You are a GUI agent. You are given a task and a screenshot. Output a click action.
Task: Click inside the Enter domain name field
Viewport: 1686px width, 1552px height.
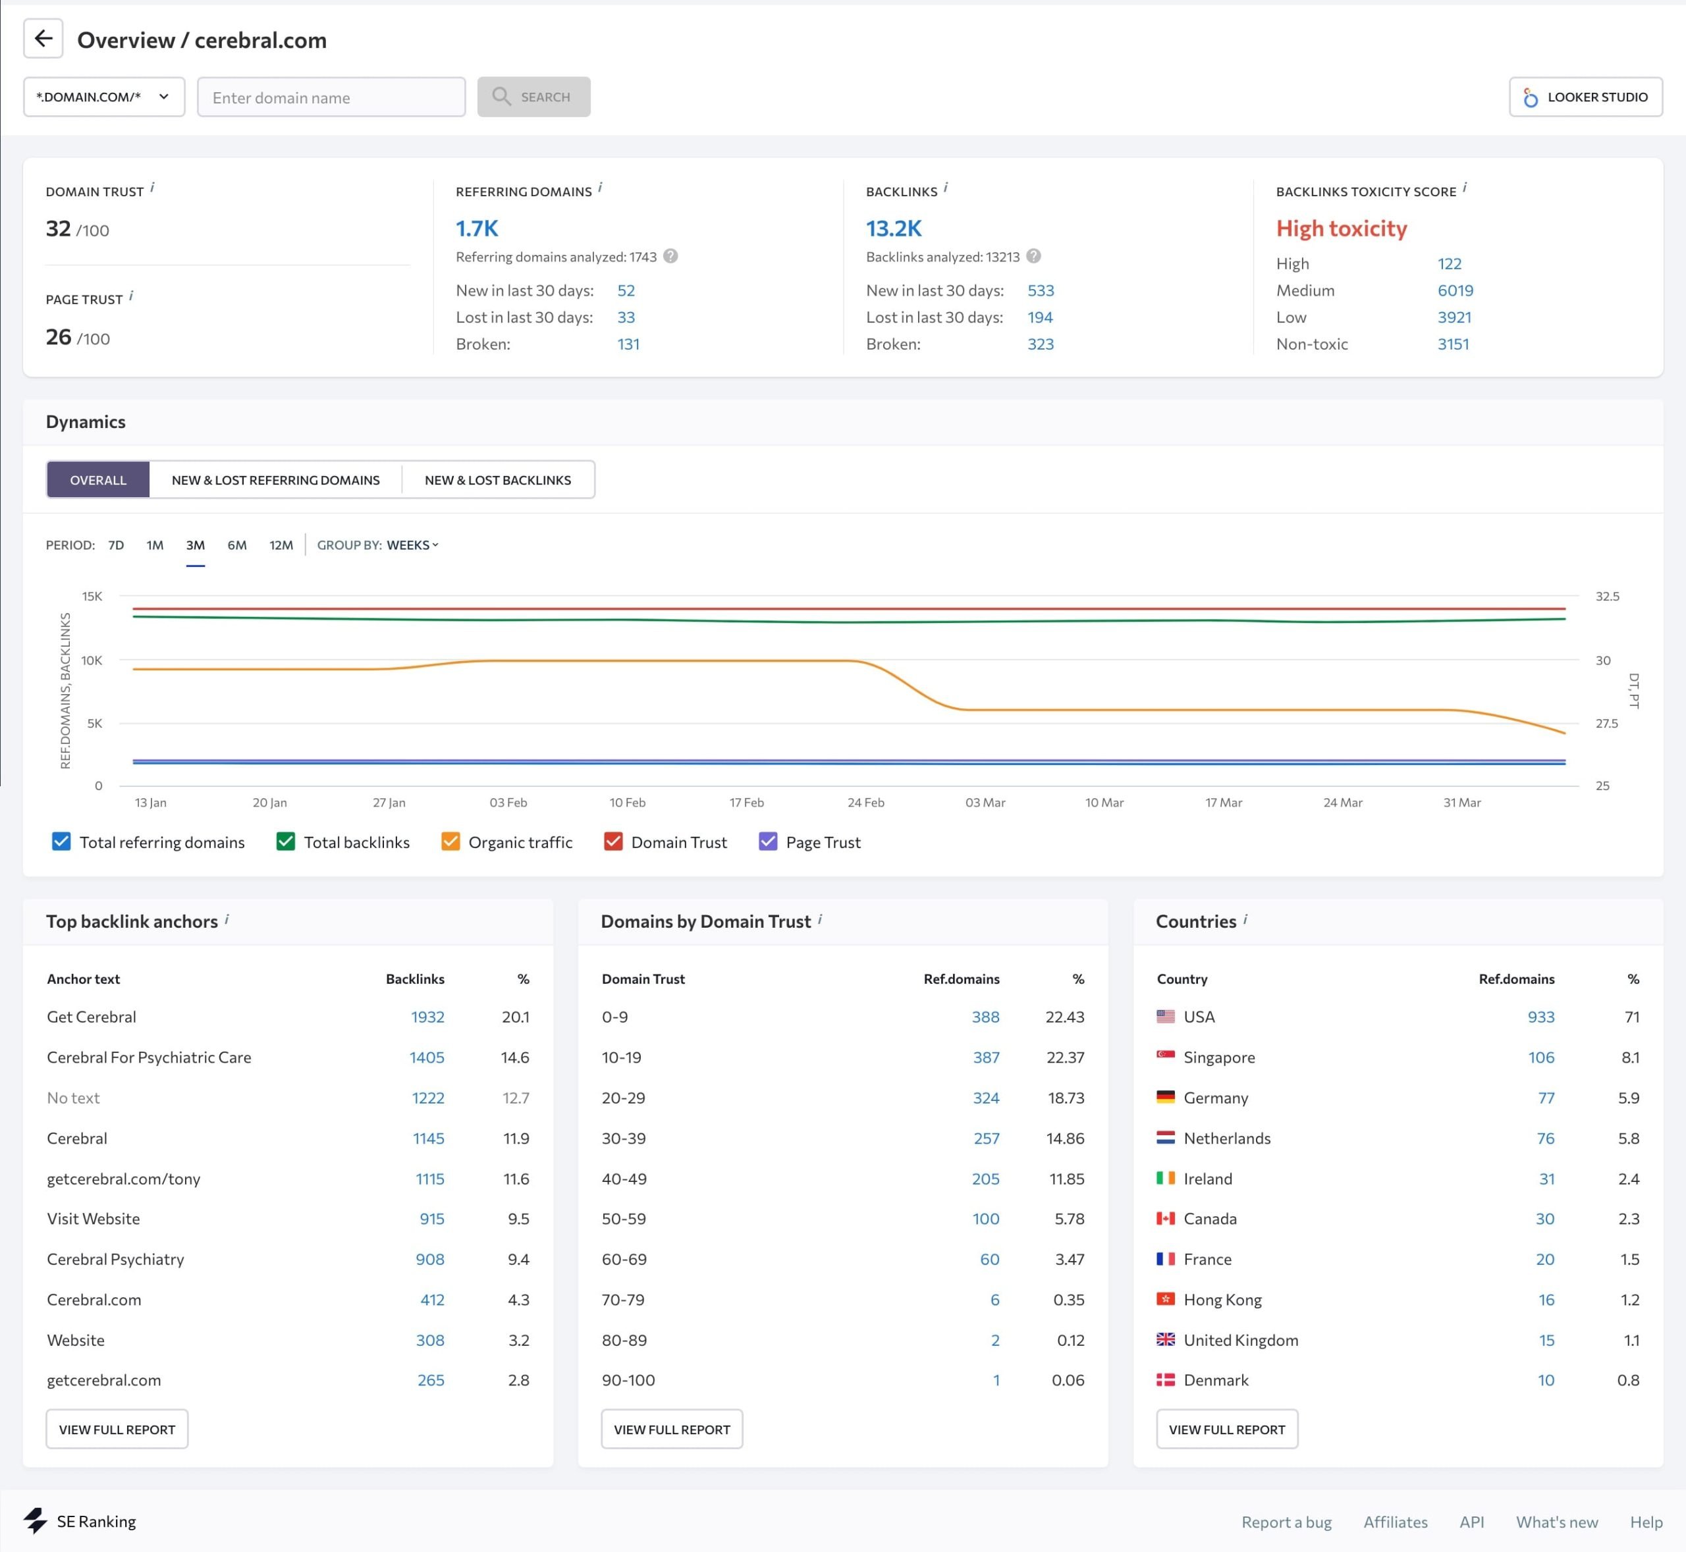(331, 97)
